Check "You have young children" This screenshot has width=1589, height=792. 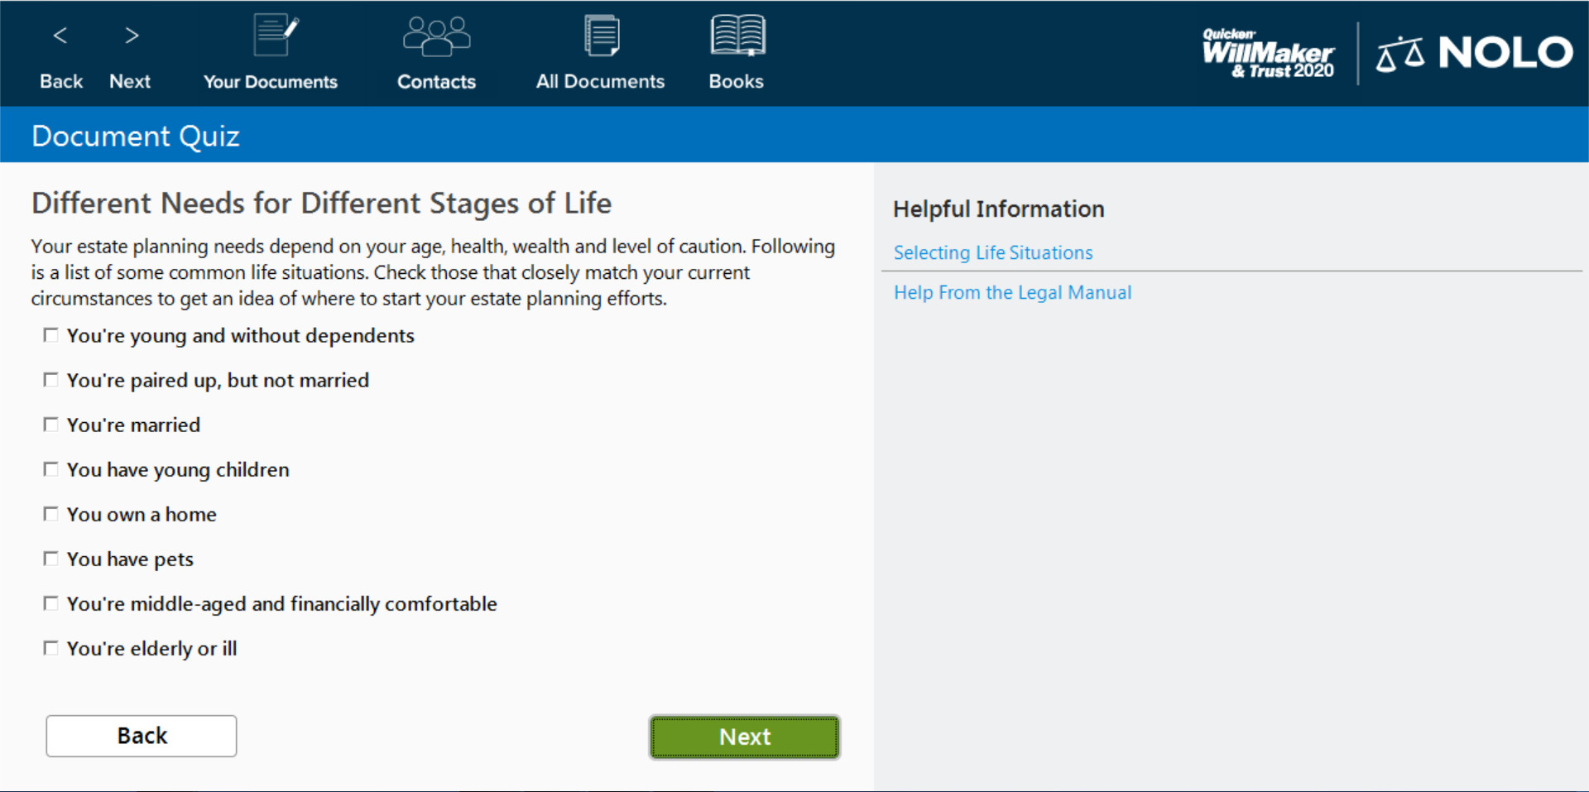50,468
